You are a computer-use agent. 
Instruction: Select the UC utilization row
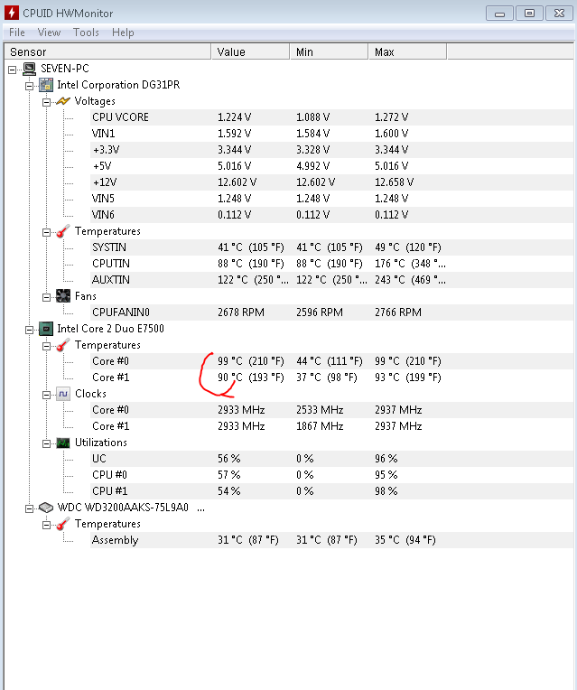click(332, 459)
